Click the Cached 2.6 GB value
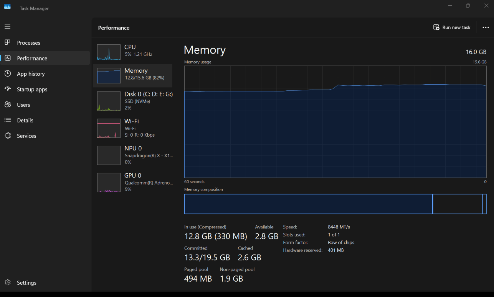The width and height of the screenshot is (494, 297). click(x=249, y=257)
